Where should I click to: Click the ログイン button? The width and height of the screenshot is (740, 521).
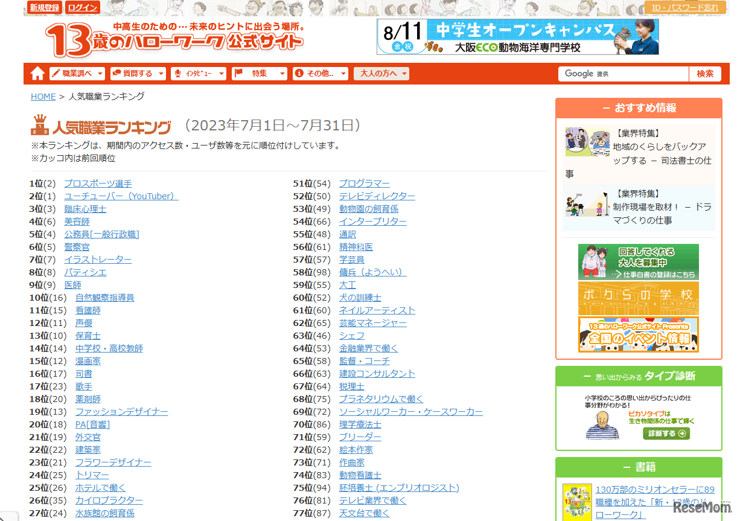pyautogui.click(x=83, y=7)
